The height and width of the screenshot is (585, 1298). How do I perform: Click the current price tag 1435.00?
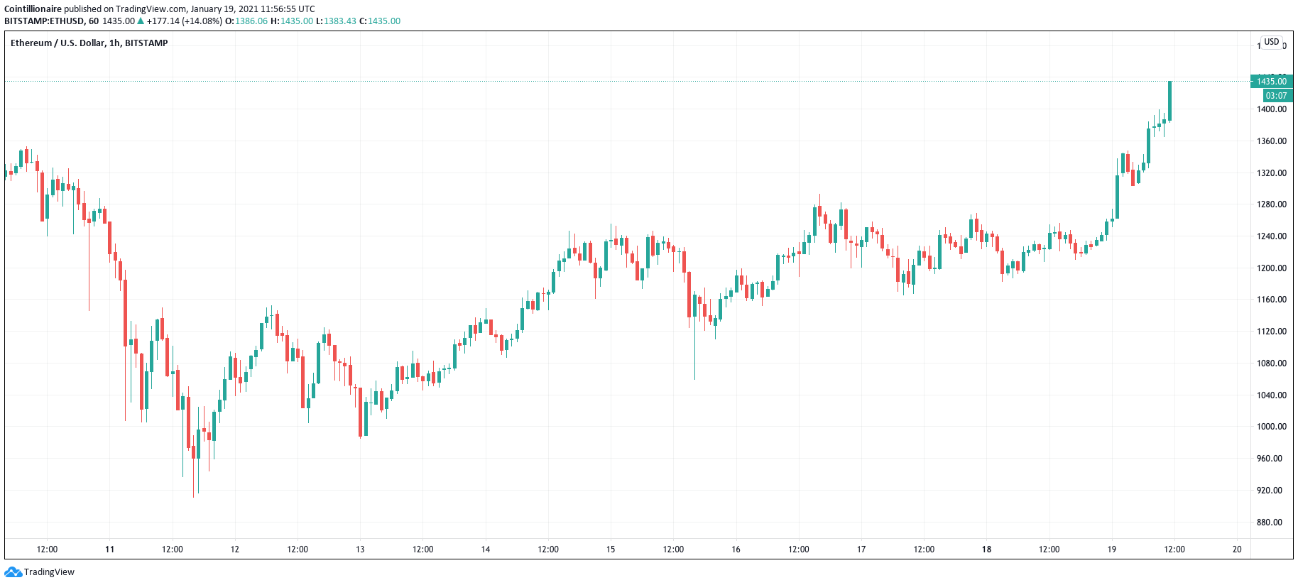click(x=1271, y=82)
